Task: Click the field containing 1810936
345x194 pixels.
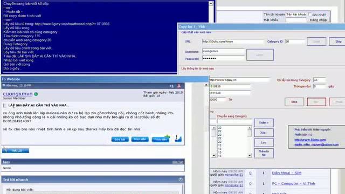Action: [230, 87]
